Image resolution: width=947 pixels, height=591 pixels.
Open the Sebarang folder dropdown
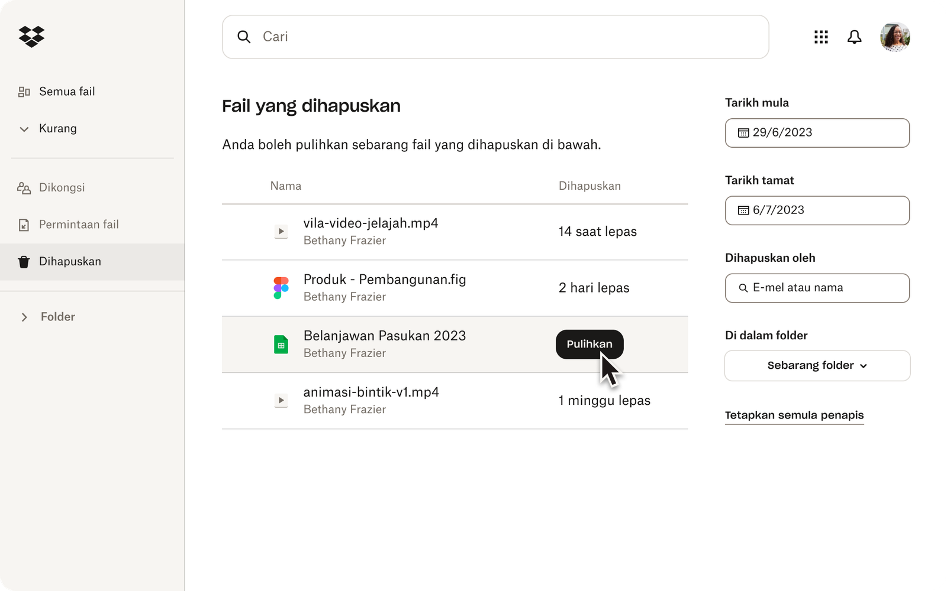817,365
